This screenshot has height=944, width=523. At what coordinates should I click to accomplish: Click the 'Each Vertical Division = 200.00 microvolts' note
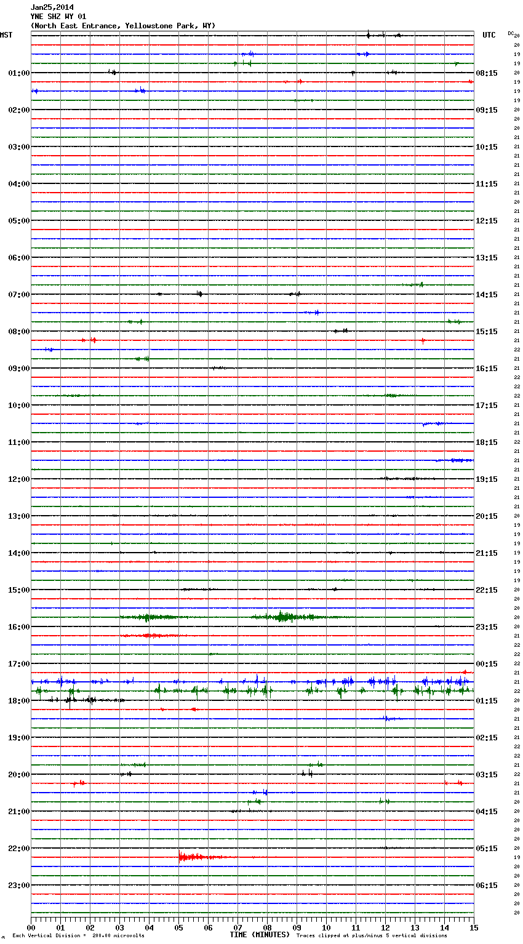pyautogui.click(x=78, y=936)
